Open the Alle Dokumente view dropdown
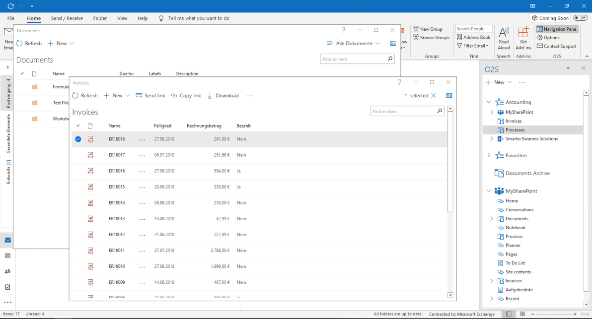Image resolution: width=592 pixels, height=319 pixels. coord(354,43)
